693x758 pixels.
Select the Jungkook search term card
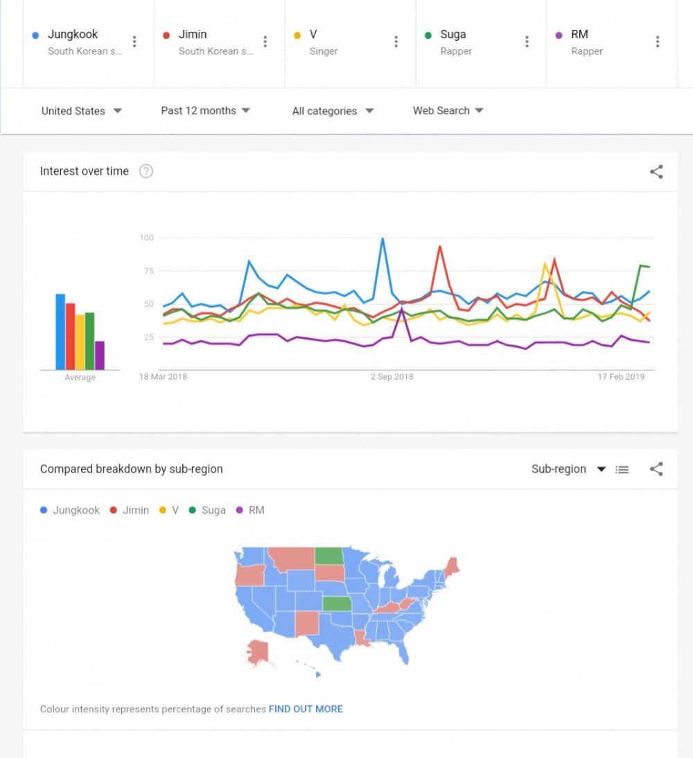point(89,44)
